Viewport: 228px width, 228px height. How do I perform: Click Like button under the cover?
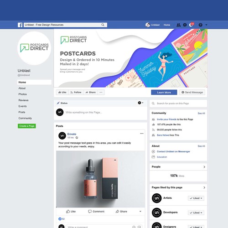point(62,92)
